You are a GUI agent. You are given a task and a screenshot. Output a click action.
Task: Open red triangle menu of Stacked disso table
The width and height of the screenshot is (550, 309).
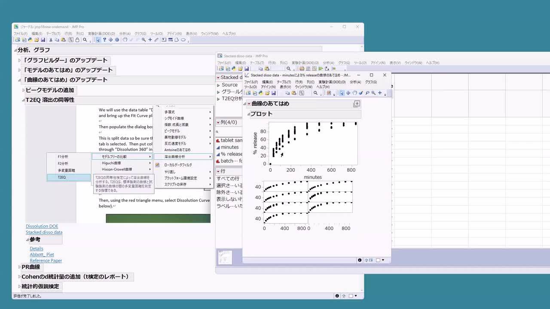coord(218,77)
